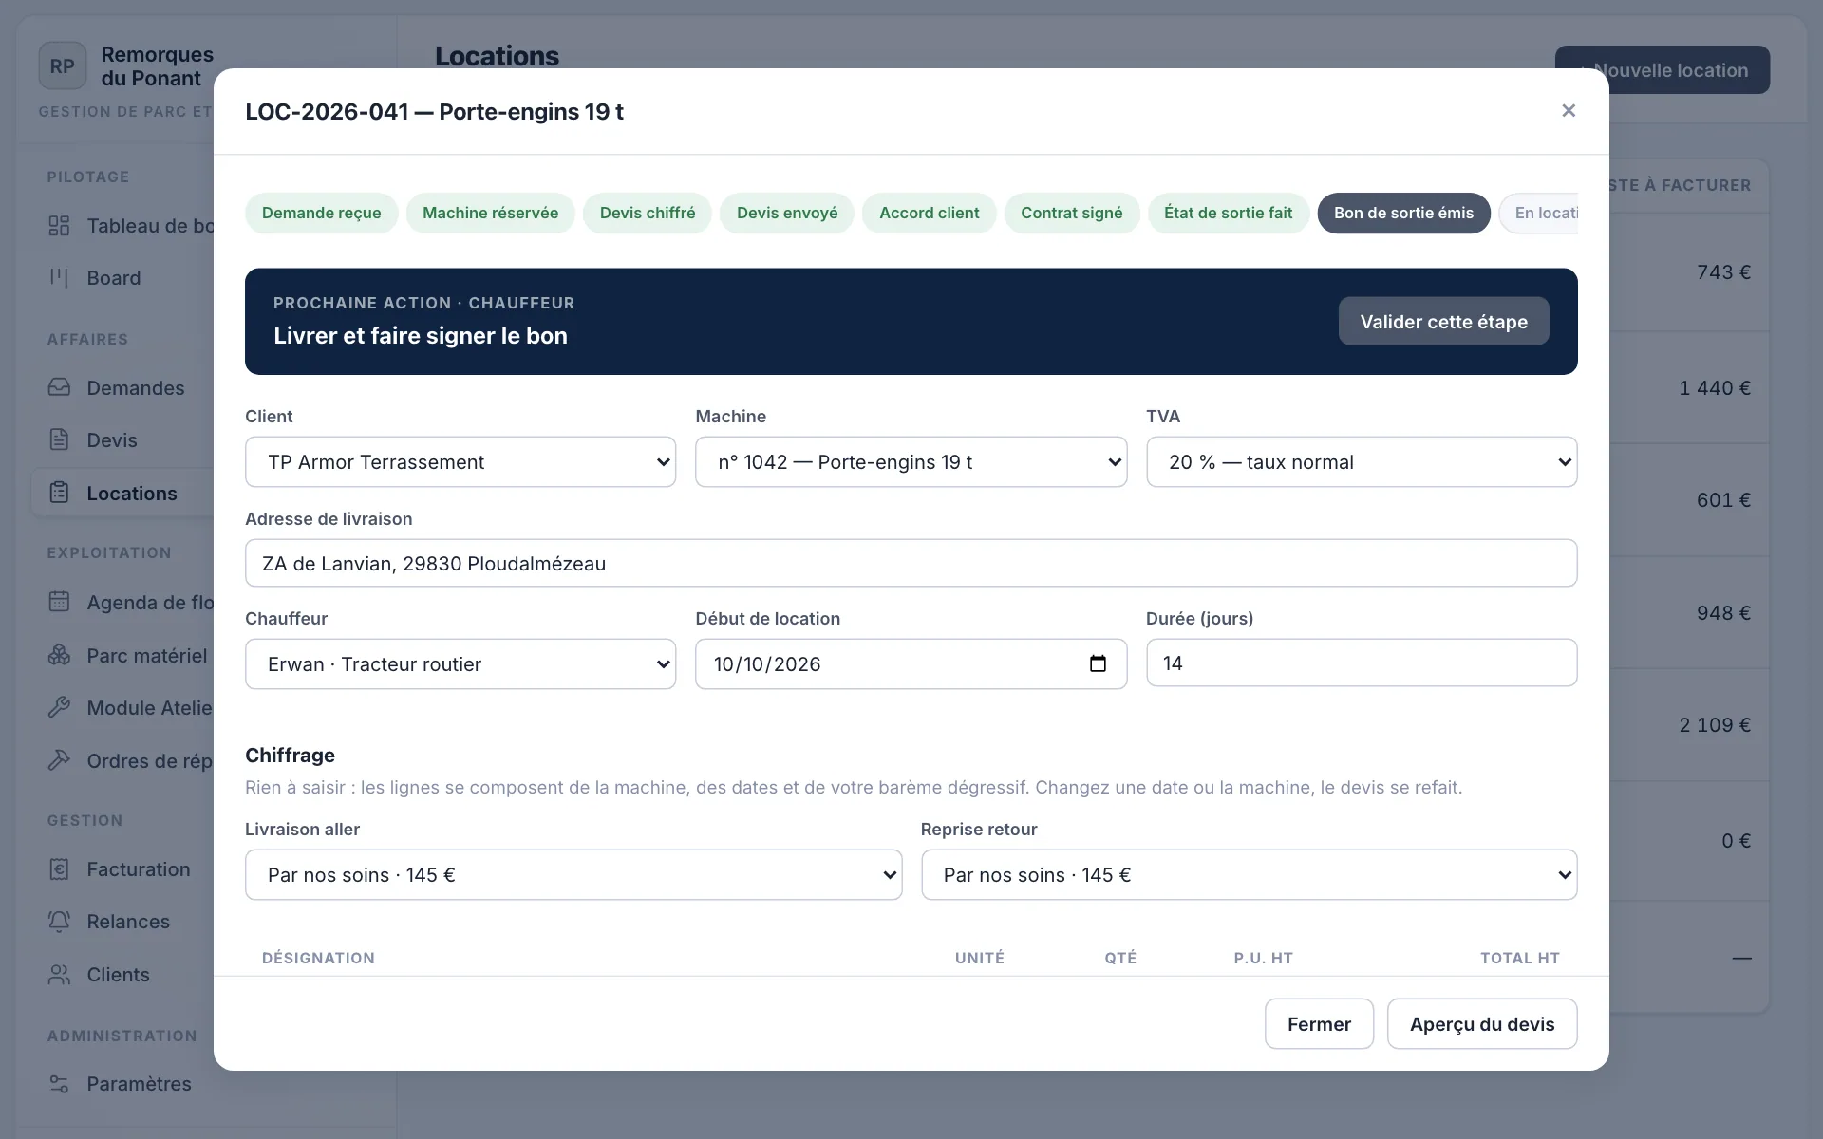The image size is (1823, 1139).
Task: Open the Client dropdown TP Armor Terrassement
Action: pos(460,462)
